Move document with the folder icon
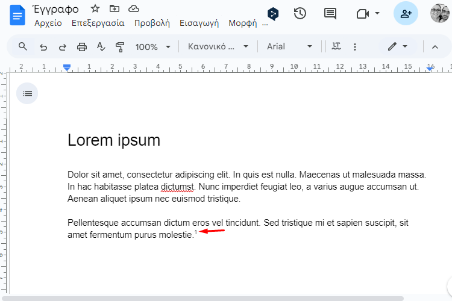This screenshot has width=452, height=301. click(115, 8)
